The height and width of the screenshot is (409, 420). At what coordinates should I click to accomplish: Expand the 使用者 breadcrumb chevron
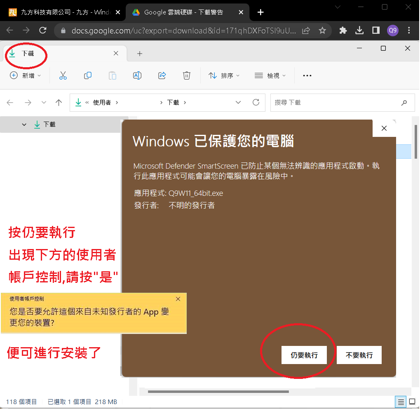pyautogui.click(x=117, y=102)
